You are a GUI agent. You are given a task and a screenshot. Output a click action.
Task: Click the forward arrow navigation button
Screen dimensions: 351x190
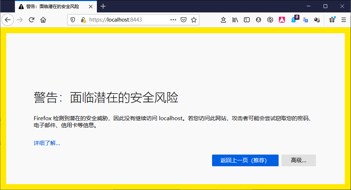coord(20,20)
